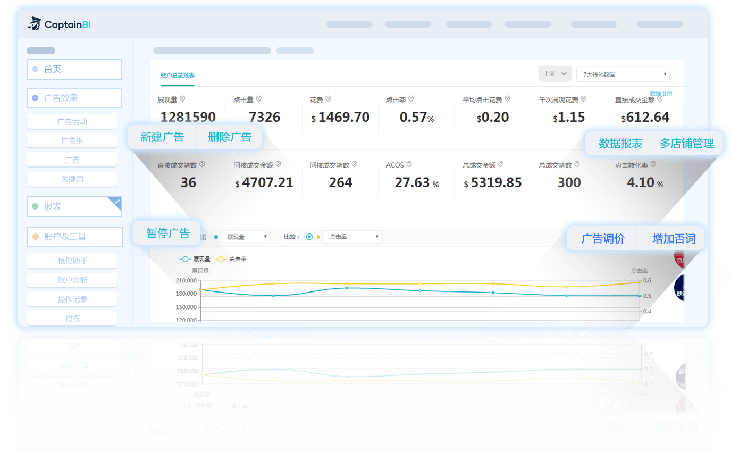Image resolution: width=731 pixels, height=451 pixels.
Task: Click the CaptainBI logo
Action: pyautogui.click(x=59, y=24)
